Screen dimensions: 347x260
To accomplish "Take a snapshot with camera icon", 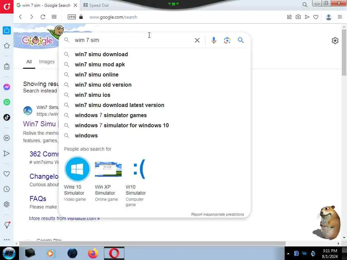I will click(298, 17).
